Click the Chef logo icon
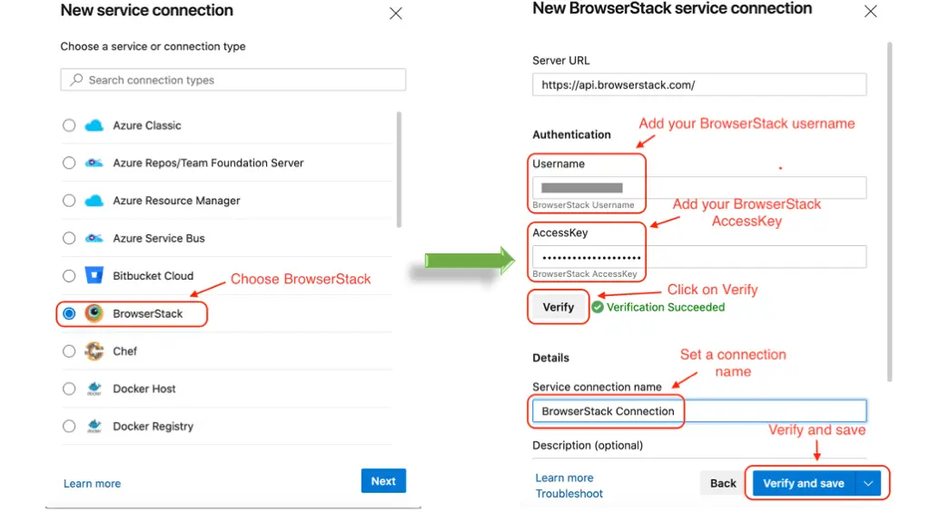This screenshot has height=523, width=930. 94,351
